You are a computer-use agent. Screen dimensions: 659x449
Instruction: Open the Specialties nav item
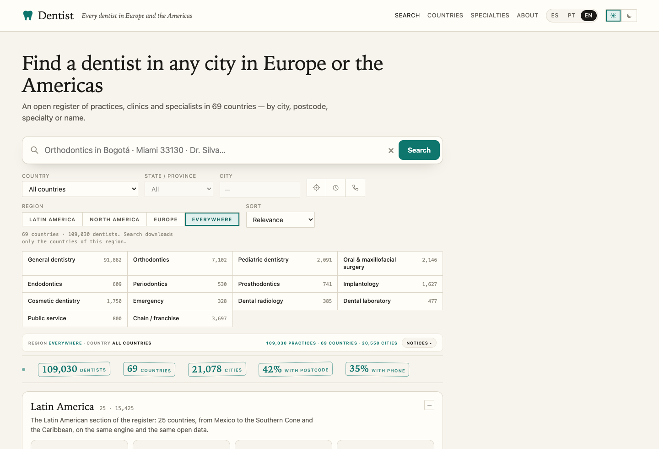pyautogui.click(x=490, y=16)
